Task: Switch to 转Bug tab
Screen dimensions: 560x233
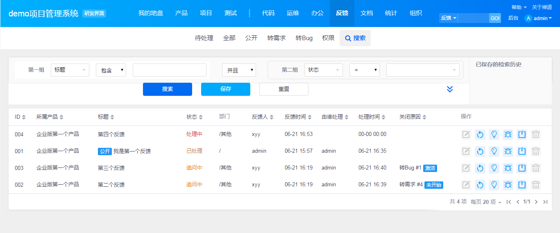Action: tap(304, 38)
